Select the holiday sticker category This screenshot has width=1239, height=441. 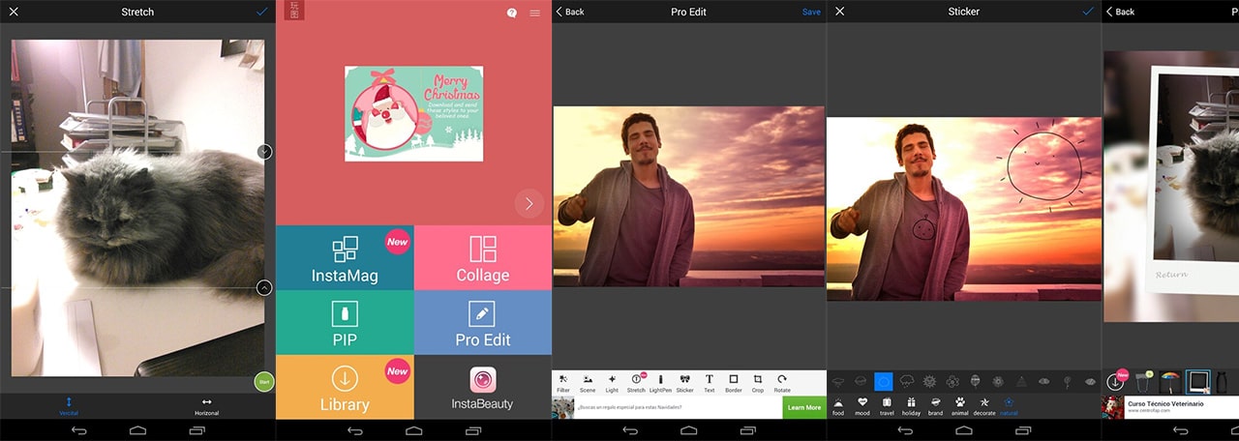[911, 405]
